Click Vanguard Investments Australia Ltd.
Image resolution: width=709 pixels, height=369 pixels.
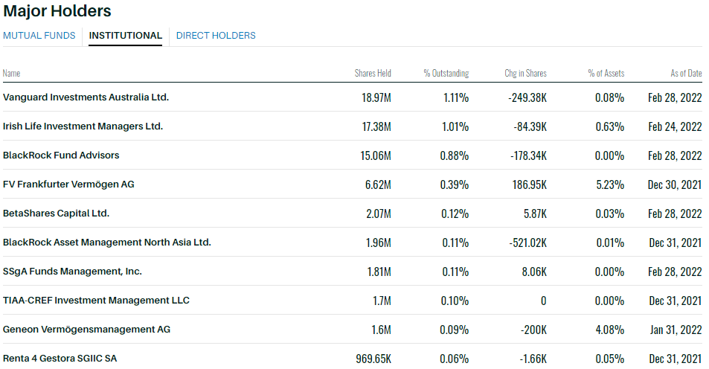coord(86,97)
